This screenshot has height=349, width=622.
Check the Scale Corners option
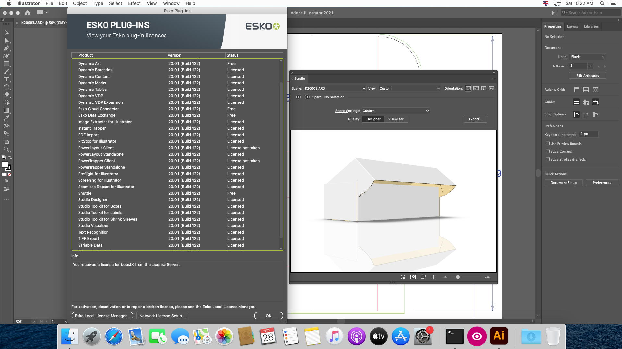[x=548, y=151]
